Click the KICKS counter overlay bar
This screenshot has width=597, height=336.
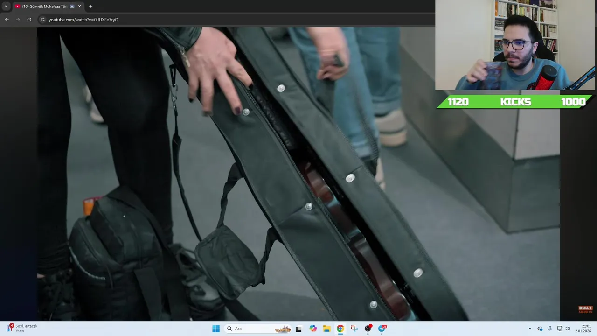click(515, 102)
